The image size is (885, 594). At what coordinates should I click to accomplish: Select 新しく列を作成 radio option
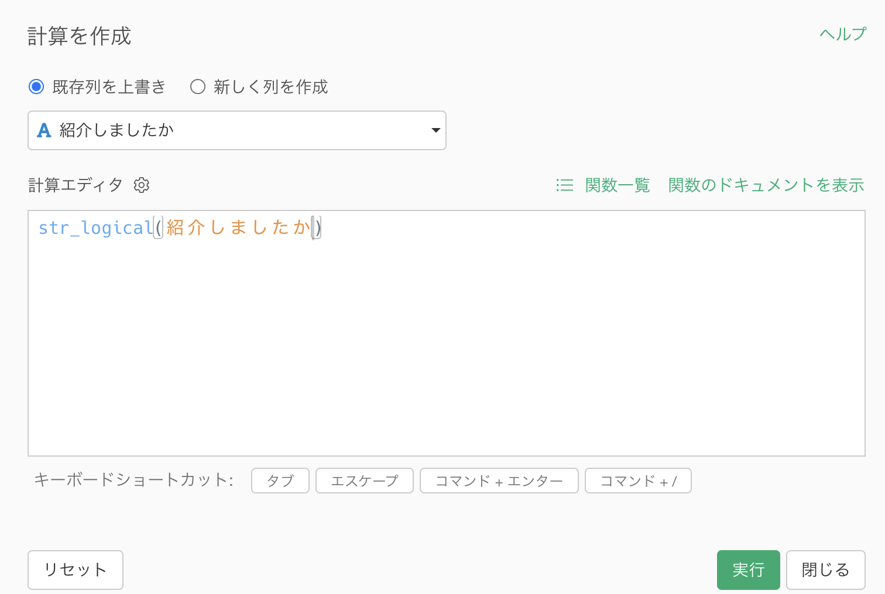pyautogui.click(x=198, y=87)
